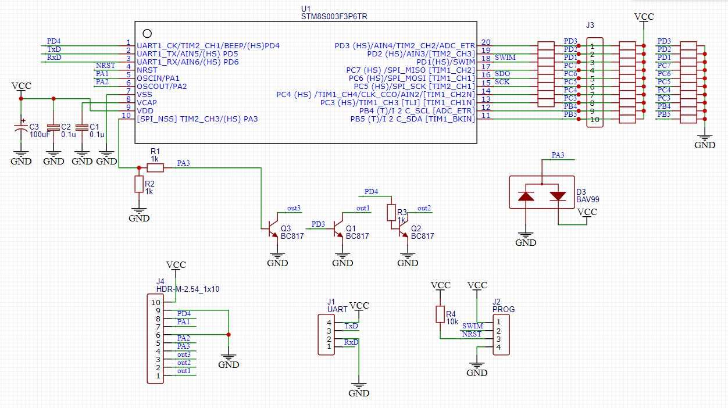Click the SCK net label at pin 15
The width and height of the screenshot is (728, 408).
point(502,82)
